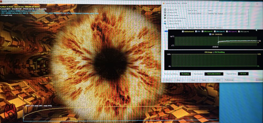Screen dimensions: 263x123
Task: Enable the Stress local disks checkbox
Action: [168, 21]
